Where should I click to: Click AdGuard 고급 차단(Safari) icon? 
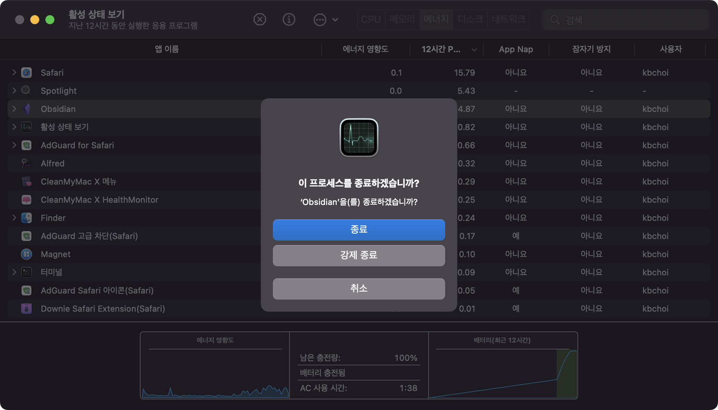(x=26, y=236)
